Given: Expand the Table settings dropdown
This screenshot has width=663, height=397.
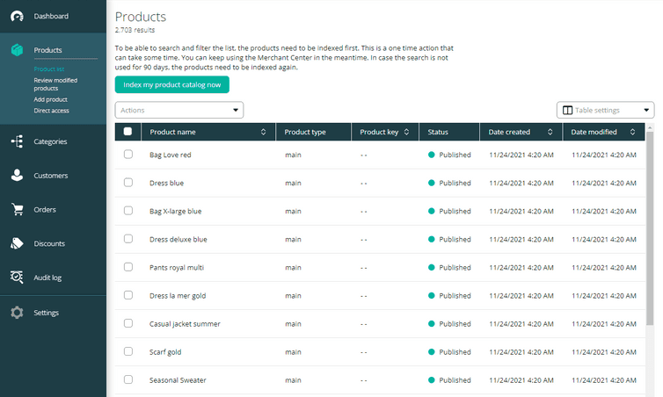Looking at the screenshot, I should (x=605, y=111).
